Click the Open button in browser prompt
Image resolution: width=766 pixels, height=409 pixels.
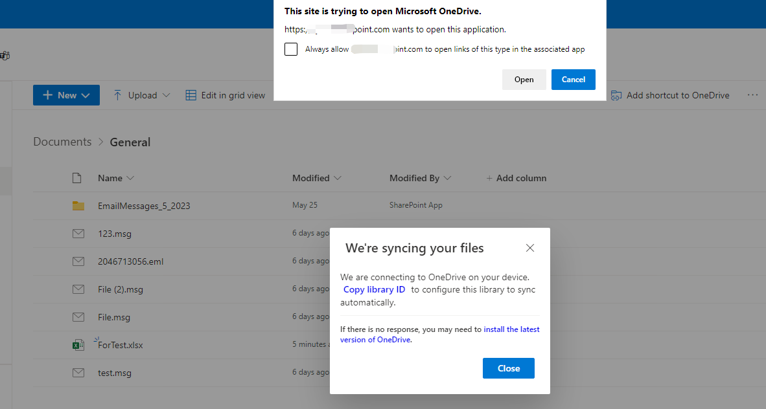pos(524,80)
